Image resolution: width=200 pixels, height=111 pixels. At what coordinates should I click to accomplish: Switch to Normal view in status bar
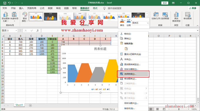pyautogui.click(x=151, y=109)
